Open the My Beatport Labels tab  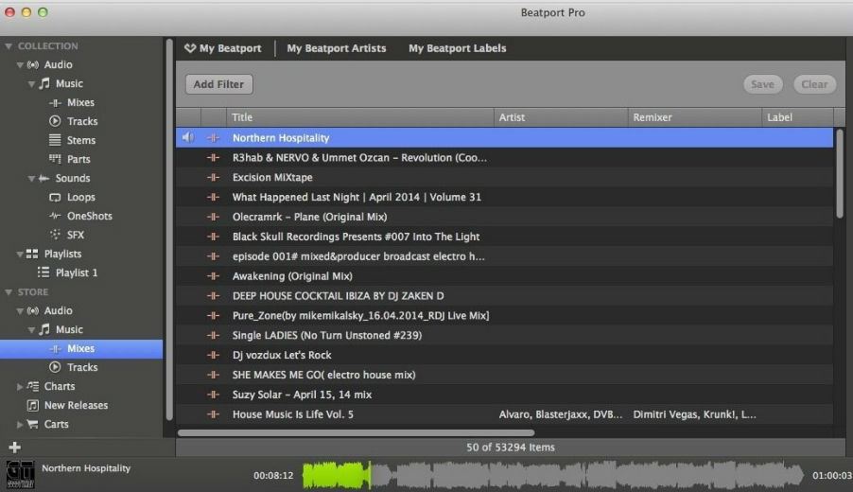coord(457,48)
